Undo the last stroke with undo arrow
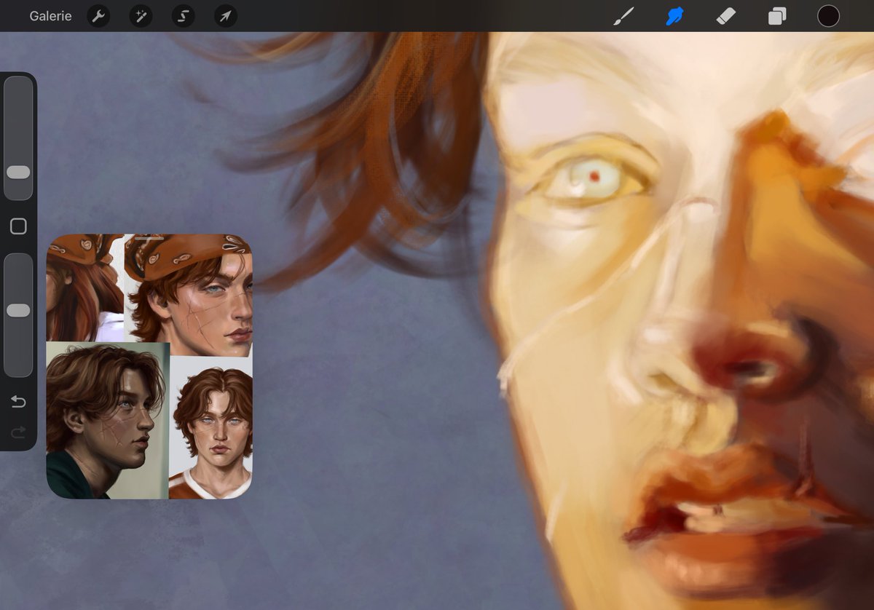Screen dimensions: 874x610 18,402
